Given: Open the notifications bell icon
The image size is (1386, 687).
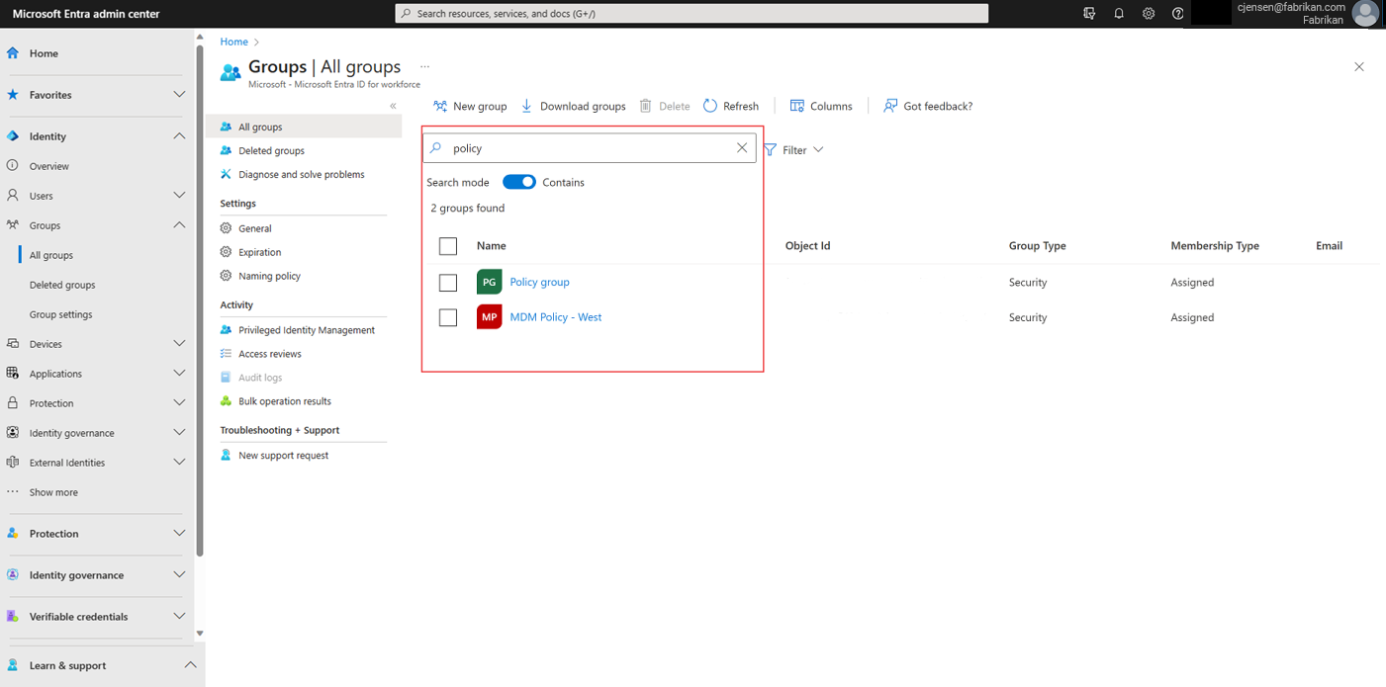Looking at the screenshot, I should 1119,14.
